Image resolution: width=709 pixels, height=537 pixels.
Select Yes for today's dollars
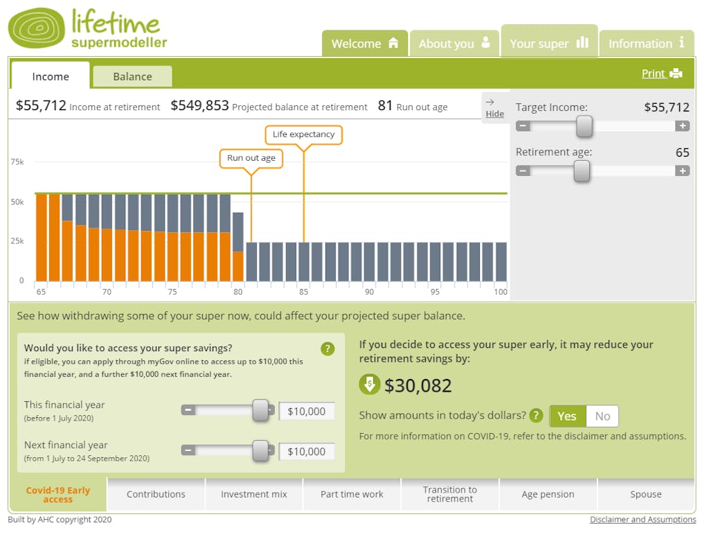pyautogui.click(x=567, y=416)
